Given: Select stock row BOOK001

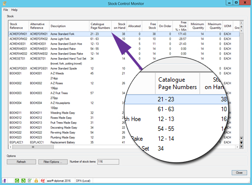Looking at the screenshot, I should (124, 76).
